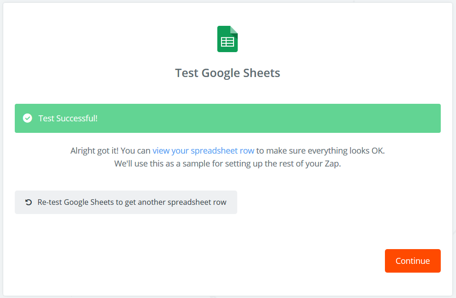Re-test Google Sheets to get another row
This screenshot has width=456, height=298.
126,202
